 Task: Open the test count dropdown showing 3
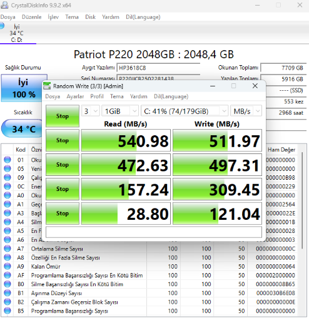click(90, 111)
